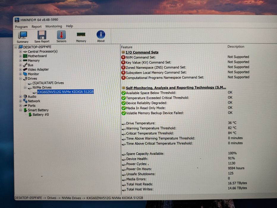Click green check beside Available Space Below Threshold
The image size is (277, 208).
tap(123, 93)
